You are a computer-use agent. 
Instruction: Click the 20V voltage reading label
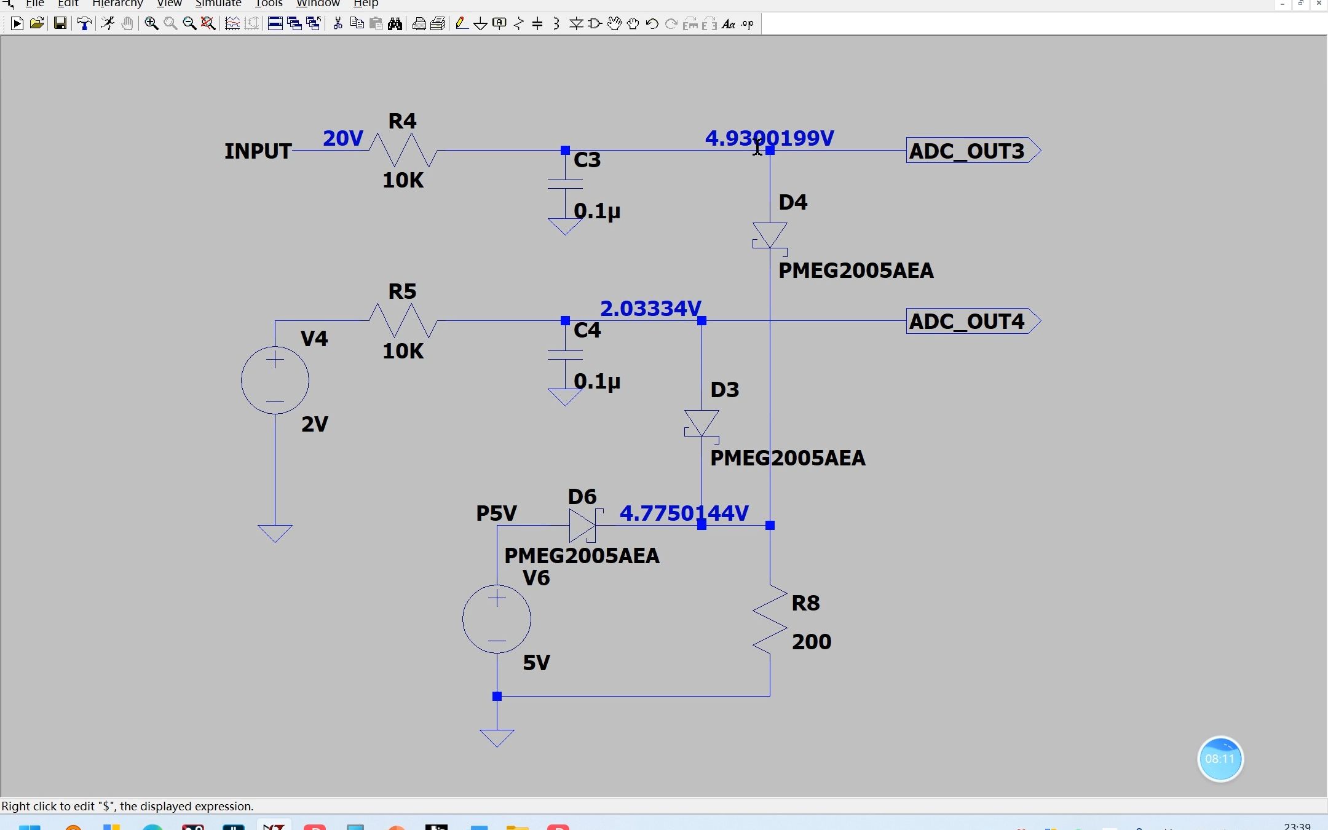click(343, 138)
